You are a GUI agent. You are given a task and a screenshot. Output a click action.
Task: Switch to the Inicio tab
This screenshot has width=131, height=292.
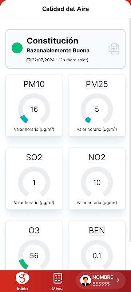coord(23,281)
